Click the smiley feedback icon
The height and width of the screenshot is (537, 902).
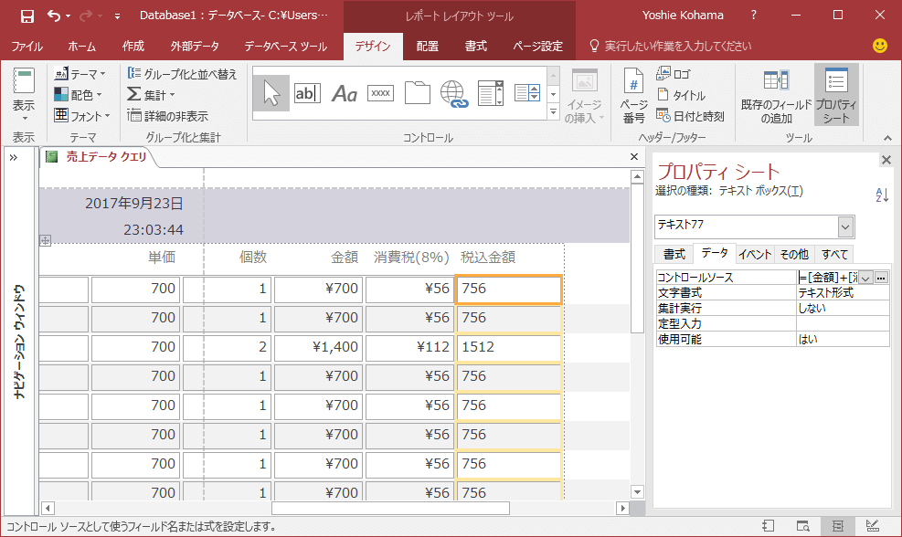tap(879, 46)
